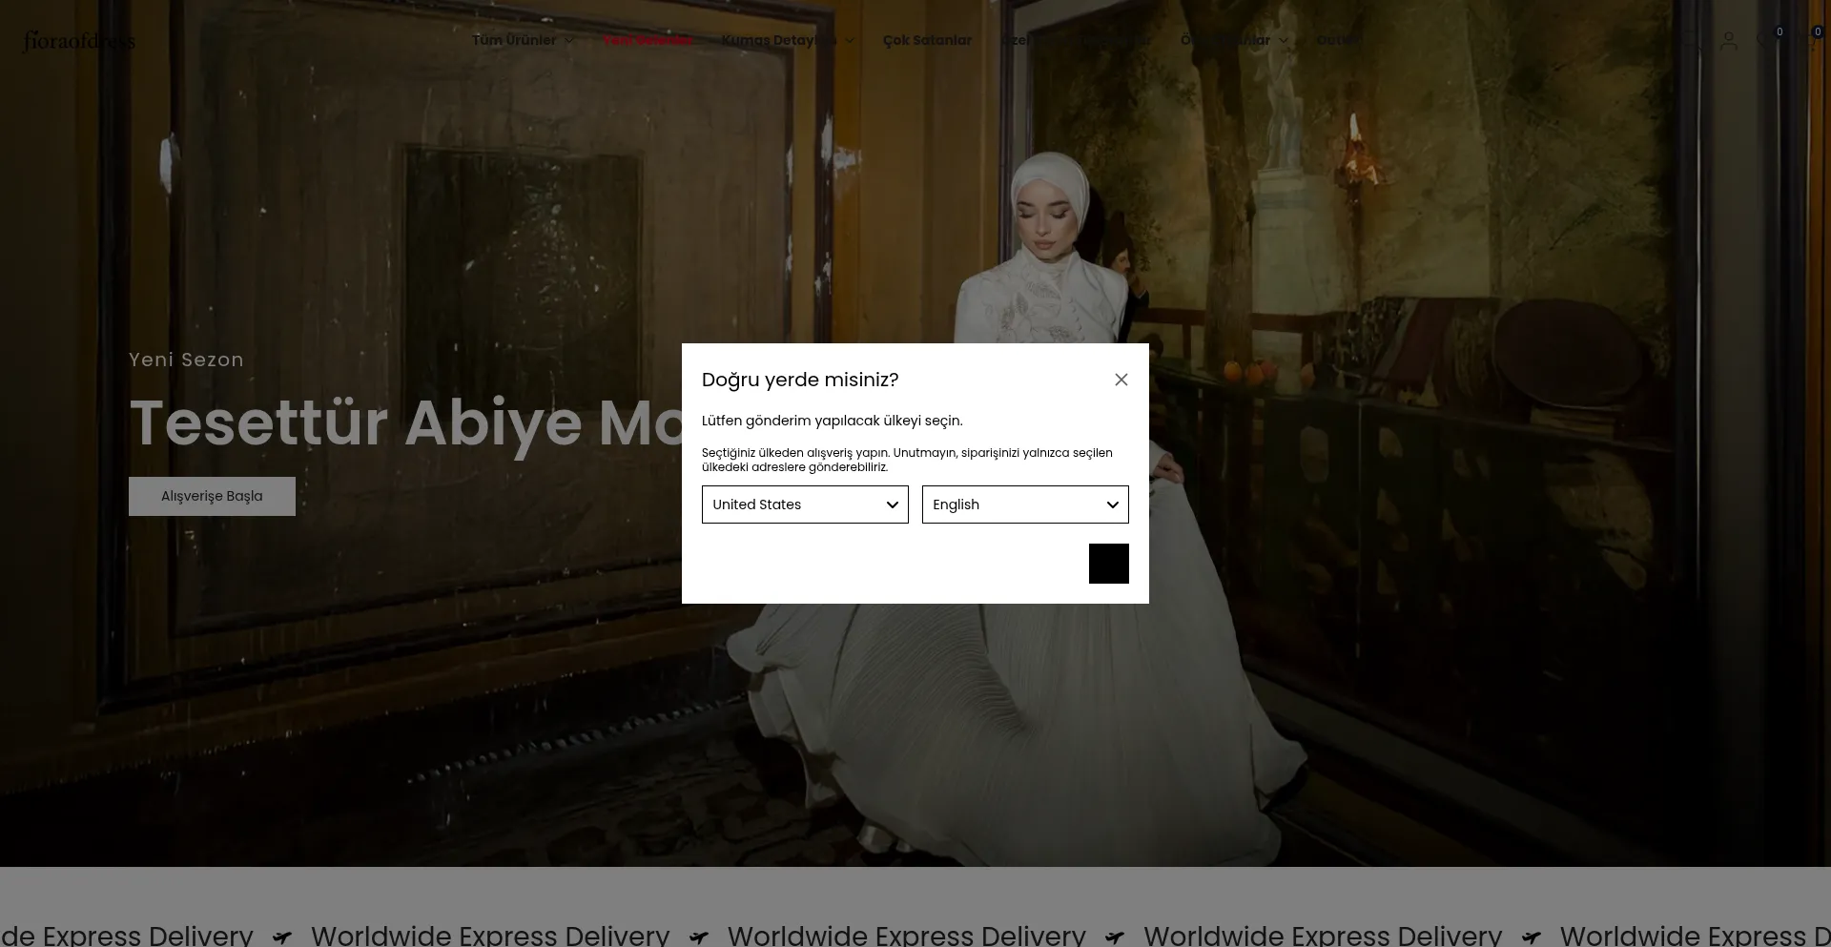Go to the fioraofdress logo homepage

point(79,41)
